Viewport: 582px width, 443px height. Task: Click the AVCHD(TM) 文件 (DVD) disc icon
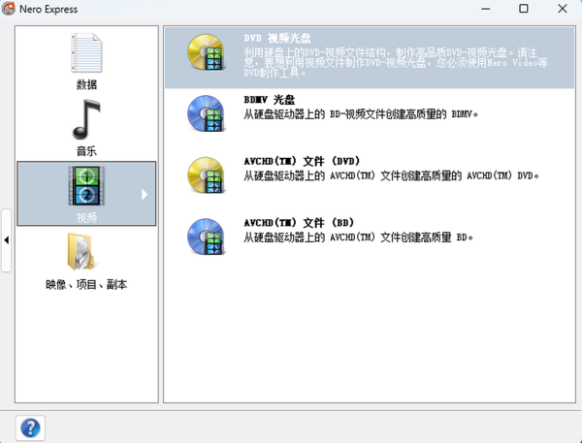point(206,175)
